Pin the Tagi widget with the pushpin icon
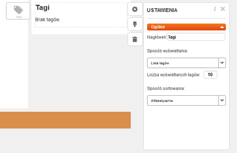The width and height of the screenshot is (237, 153). tap(135, 24)
